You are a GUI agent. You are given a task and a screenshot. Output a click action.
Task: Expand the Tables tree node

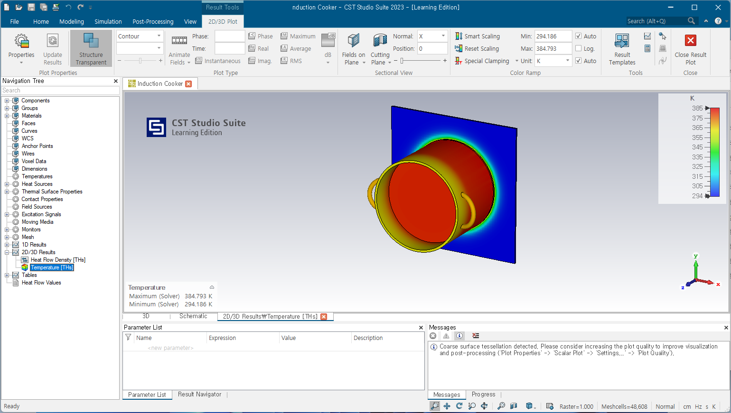tap(7, 275)
